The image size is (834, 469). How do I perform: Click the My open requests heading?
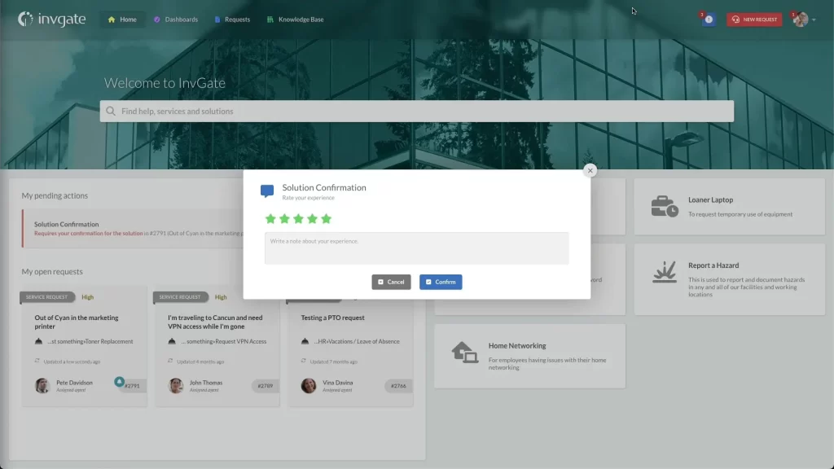pos(52,272)
